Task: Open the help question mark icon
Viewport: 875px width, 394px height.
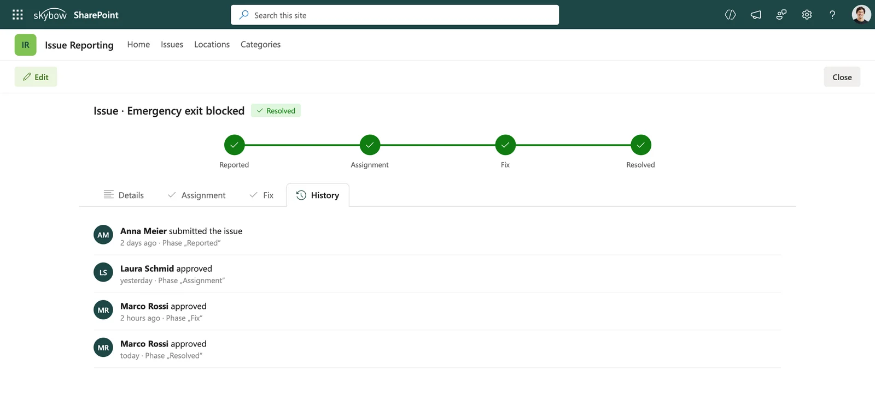Action: tap(832, 15)
